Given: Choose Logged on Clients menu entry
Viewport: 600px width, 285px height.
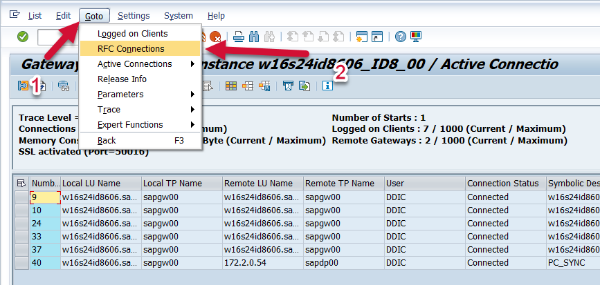Looking at the screenshot, I should 132,34.
